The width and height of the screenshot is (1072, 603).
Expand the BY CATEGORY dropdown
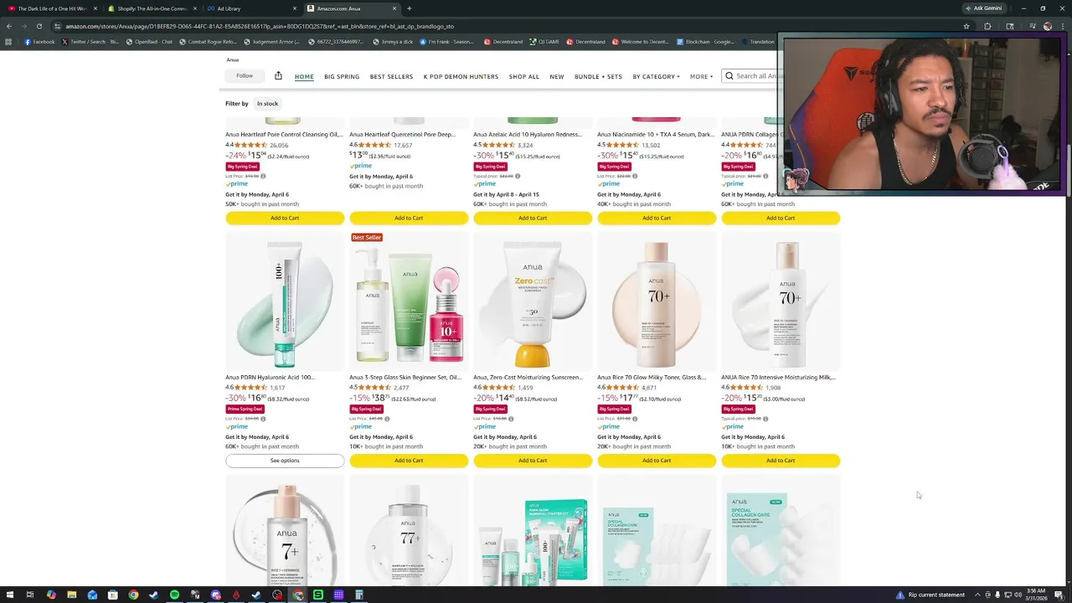point(656,76)
